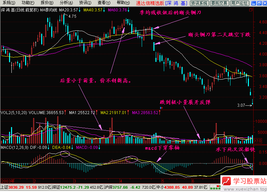The image size is (267, 192).
Task: Click the 沪深 index quote in status bar
Action: 130,187
